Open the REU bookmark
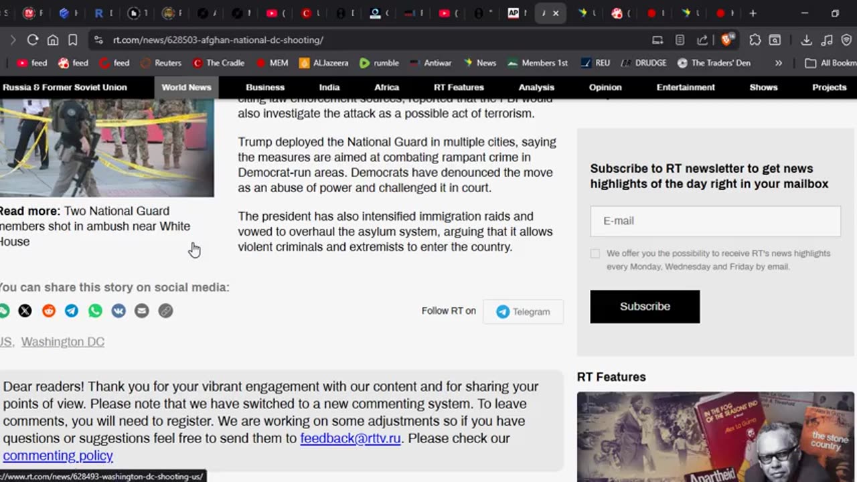This screenshot has width=857, height=482. click(x=595, y=63)
